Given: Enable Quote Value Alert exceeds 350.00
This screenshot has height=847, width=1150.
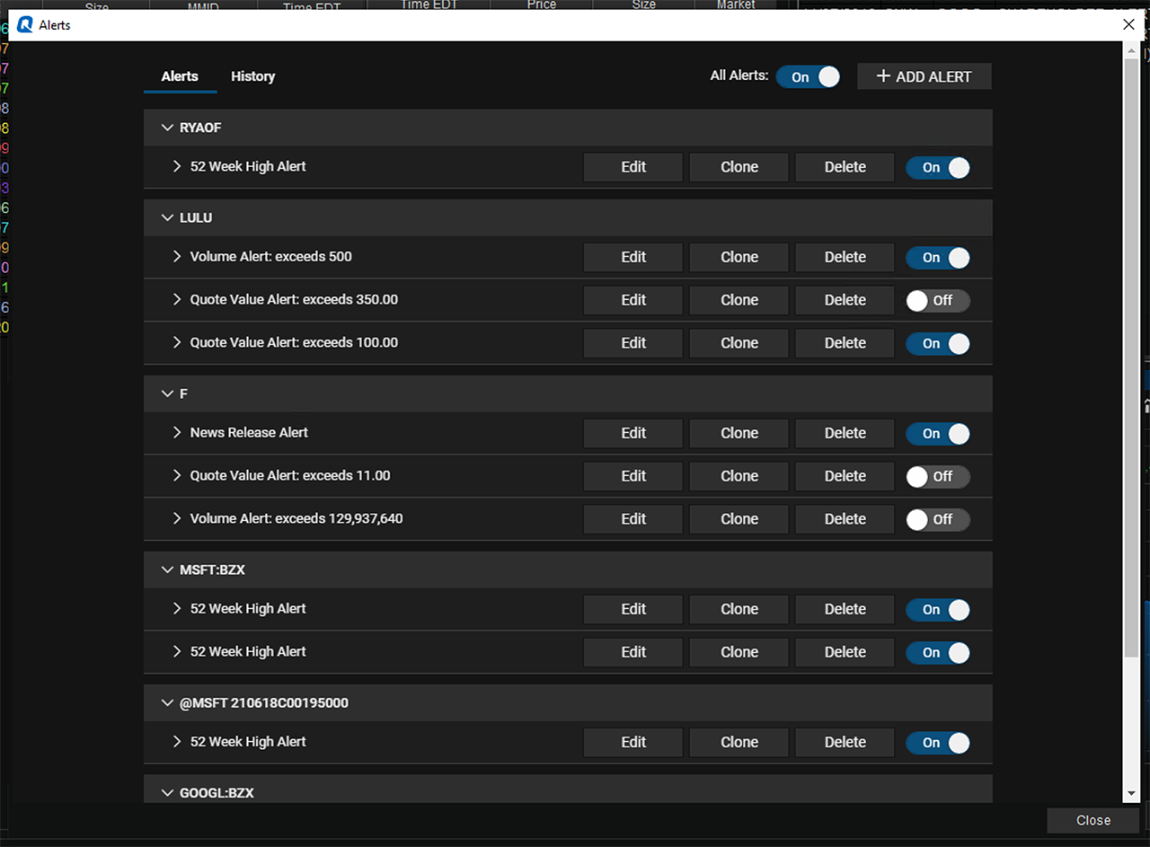Looking at the screenshot, I should 938,300.
